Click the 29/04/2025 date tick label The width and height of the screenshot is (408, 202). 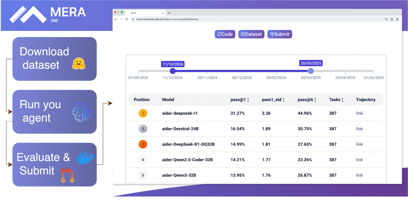pos(345,78)
